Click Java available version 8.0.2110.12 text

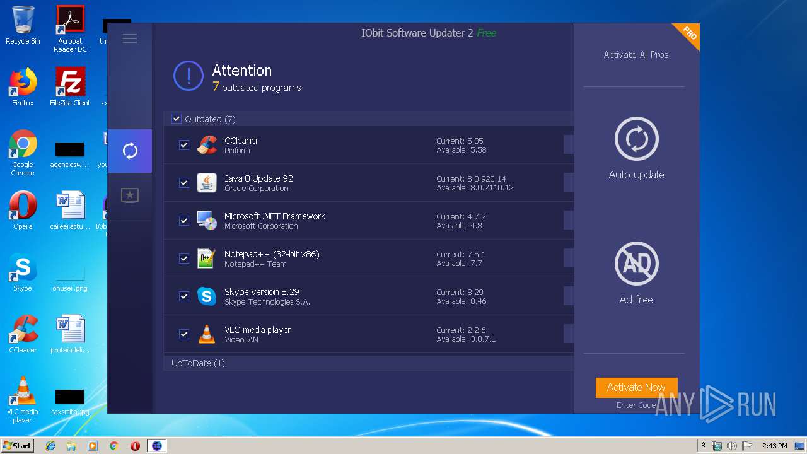pos(475,188)
